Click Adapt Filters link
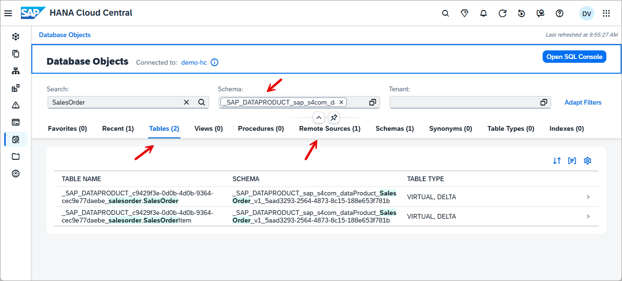This screenshot has height=281, width=622. click(x=583, y=102)
